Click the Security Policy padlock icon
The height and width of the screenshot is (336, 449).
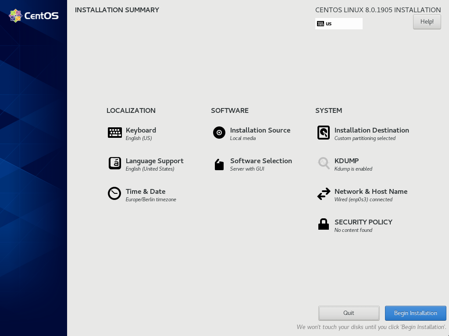tap(324, 224)
